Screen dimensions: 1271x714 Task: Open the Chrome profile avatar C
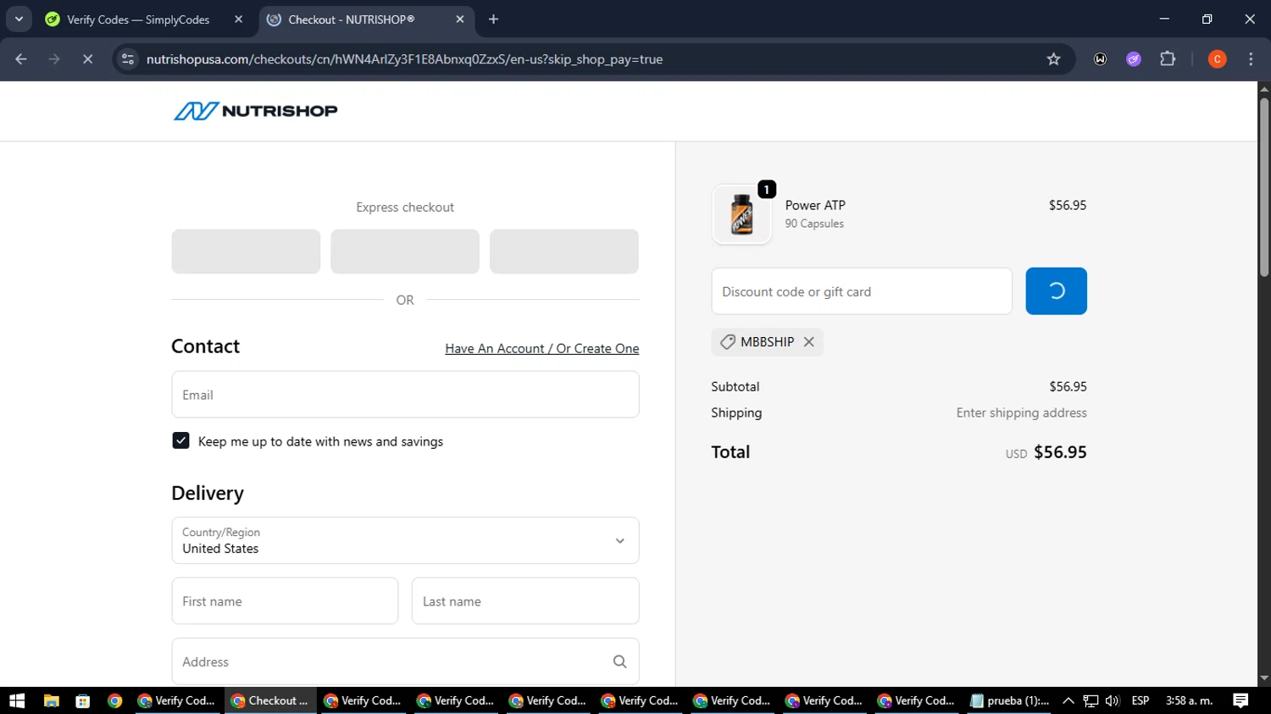coord(1217,59)
